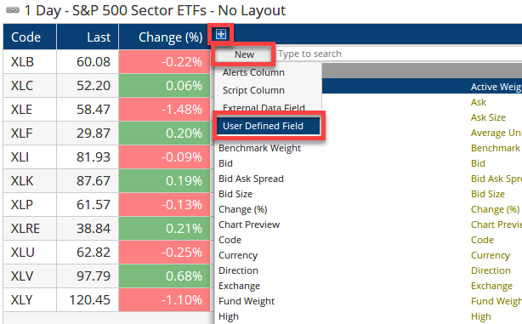
Task: Add Benchmark Weight field from list
Action: [259, 148]
